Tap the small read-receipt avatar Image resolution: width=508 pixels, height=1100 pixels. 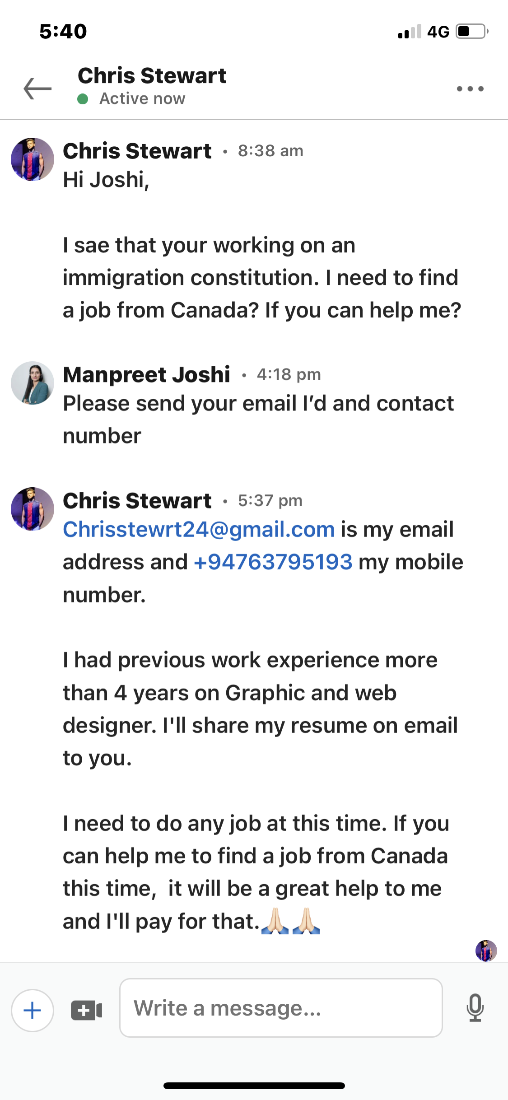coord(486,951)
